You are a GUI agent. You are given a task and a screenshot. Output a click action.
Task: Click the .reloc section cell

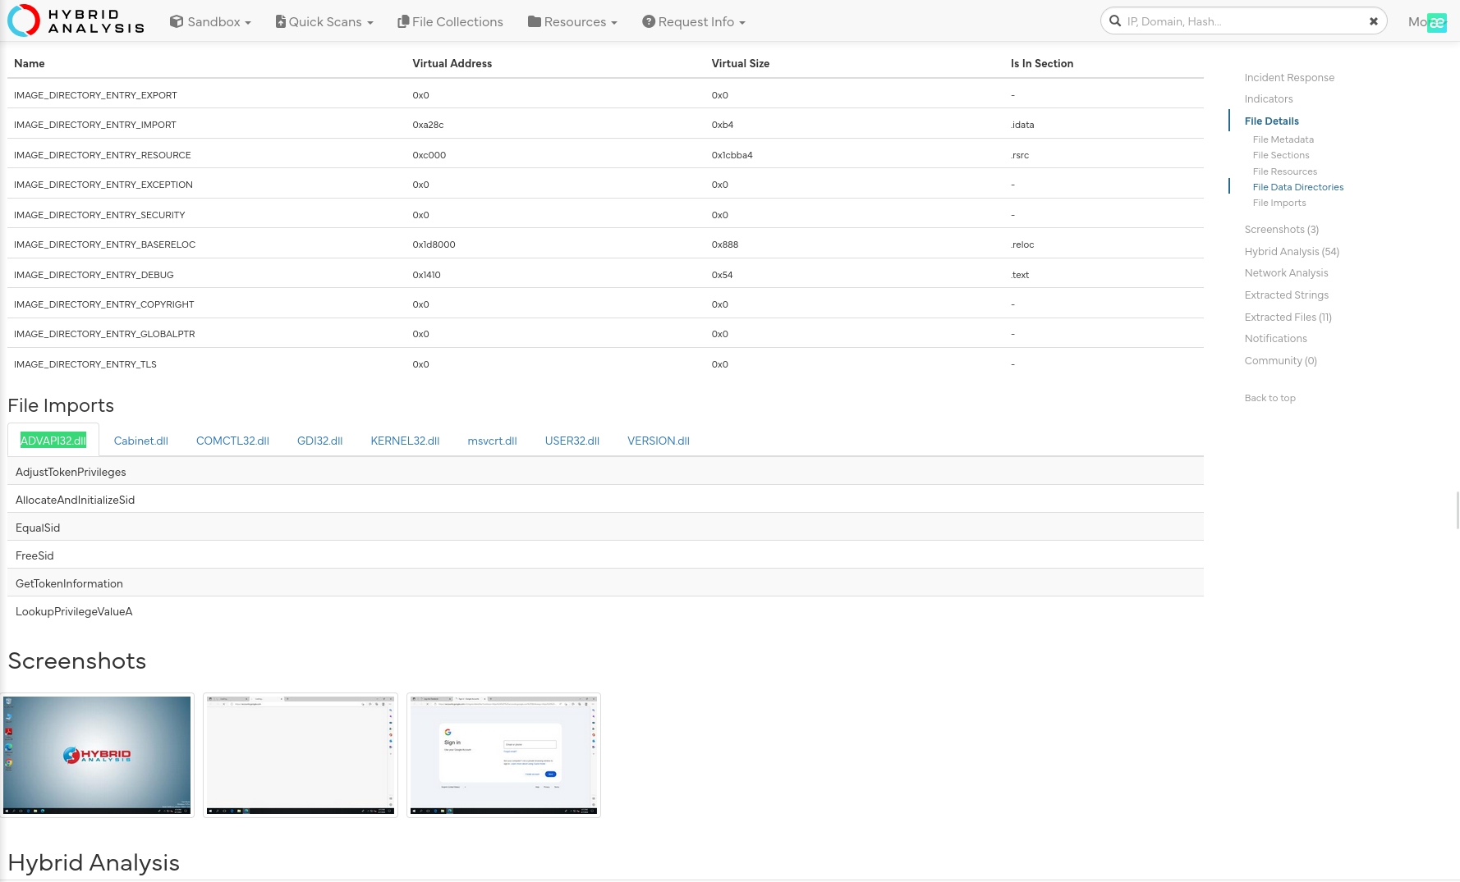1022,244
